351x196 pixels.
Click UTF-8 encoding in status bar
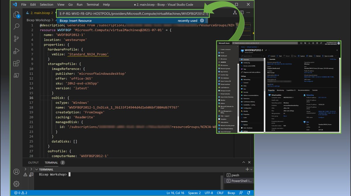[x=209, y=193]
